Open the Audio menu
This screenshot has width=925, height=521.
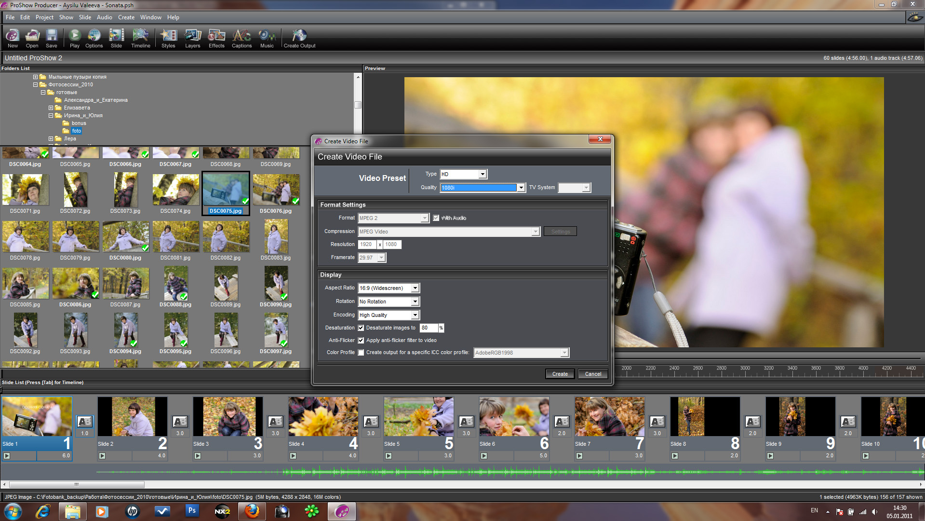tap(104, 17)
